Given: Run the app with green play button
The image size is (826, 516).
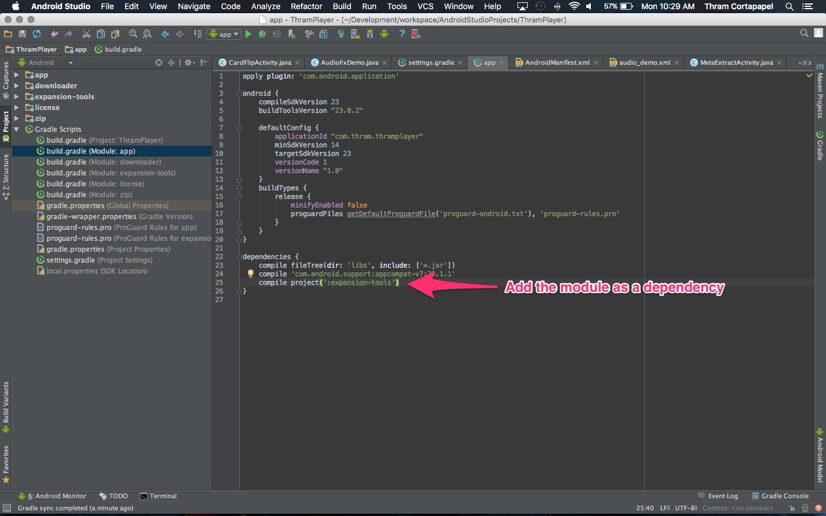Looking at the screenshot, I should click(x=248, y=34).
